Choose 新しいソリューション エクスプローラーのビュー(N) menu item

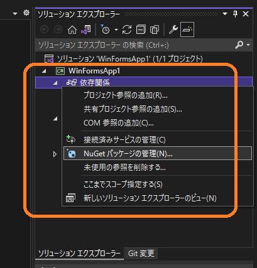coord(158,198)
